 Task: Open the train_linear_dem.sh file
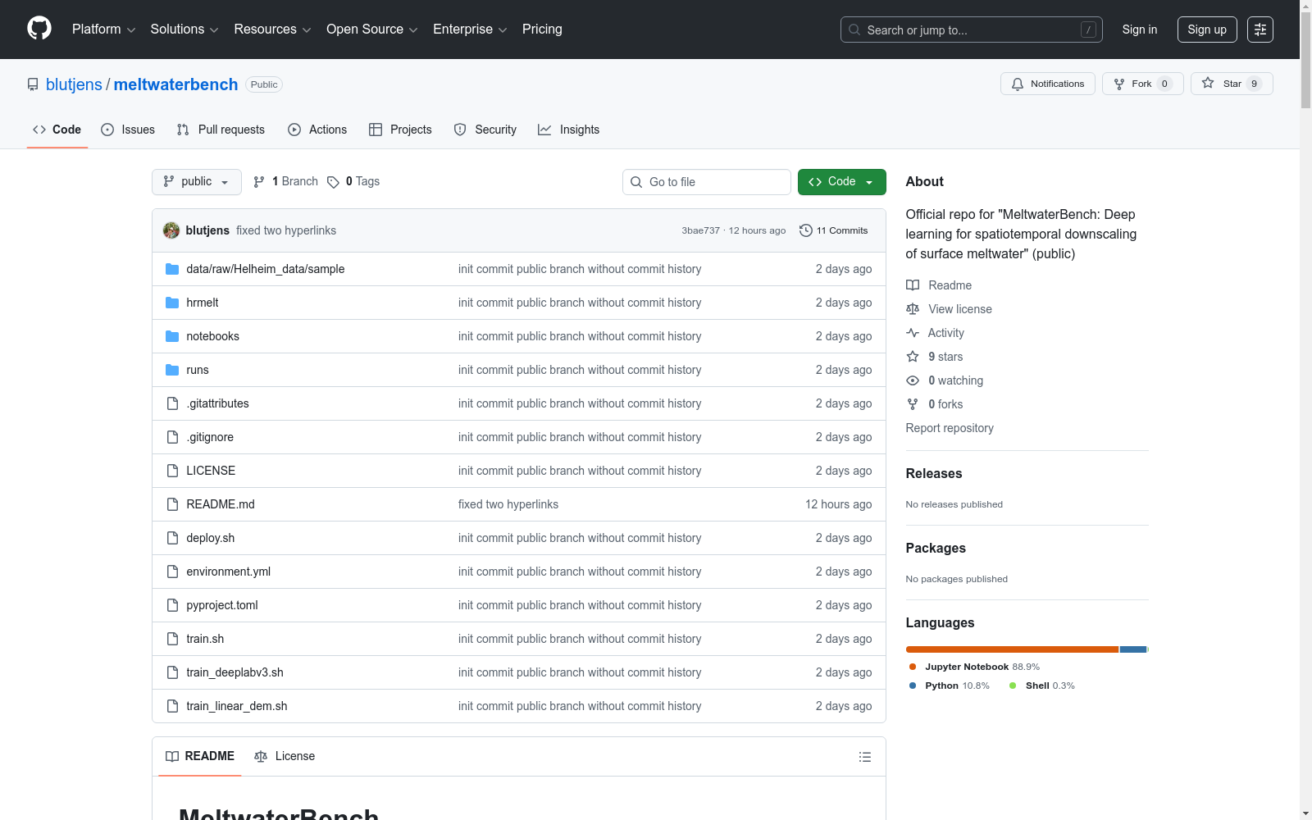pos(237,706)
